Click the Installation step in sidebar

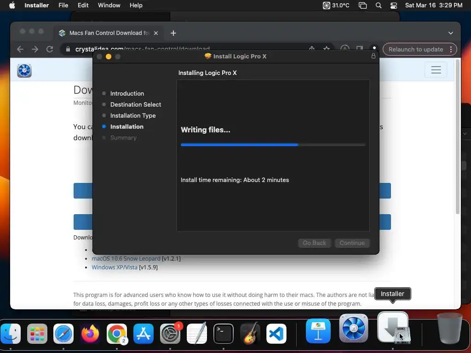point(127,127)
